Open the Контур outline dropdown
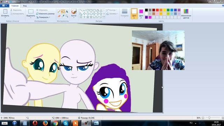The width and height of the screenshot is (224, 126). click(112, 10)
